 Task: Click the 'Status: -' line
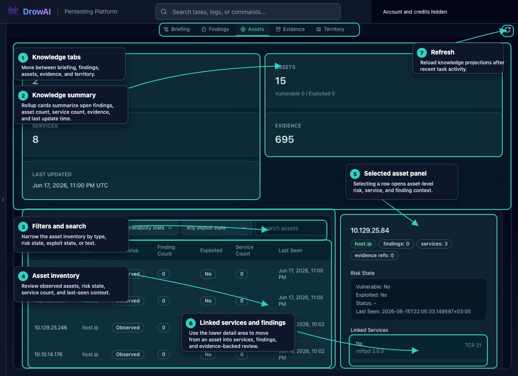(x=366, y=303)
